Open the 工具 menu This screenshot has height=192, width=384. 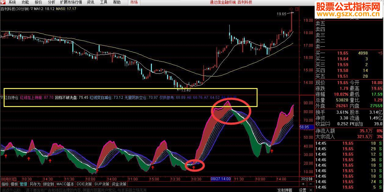104,2
